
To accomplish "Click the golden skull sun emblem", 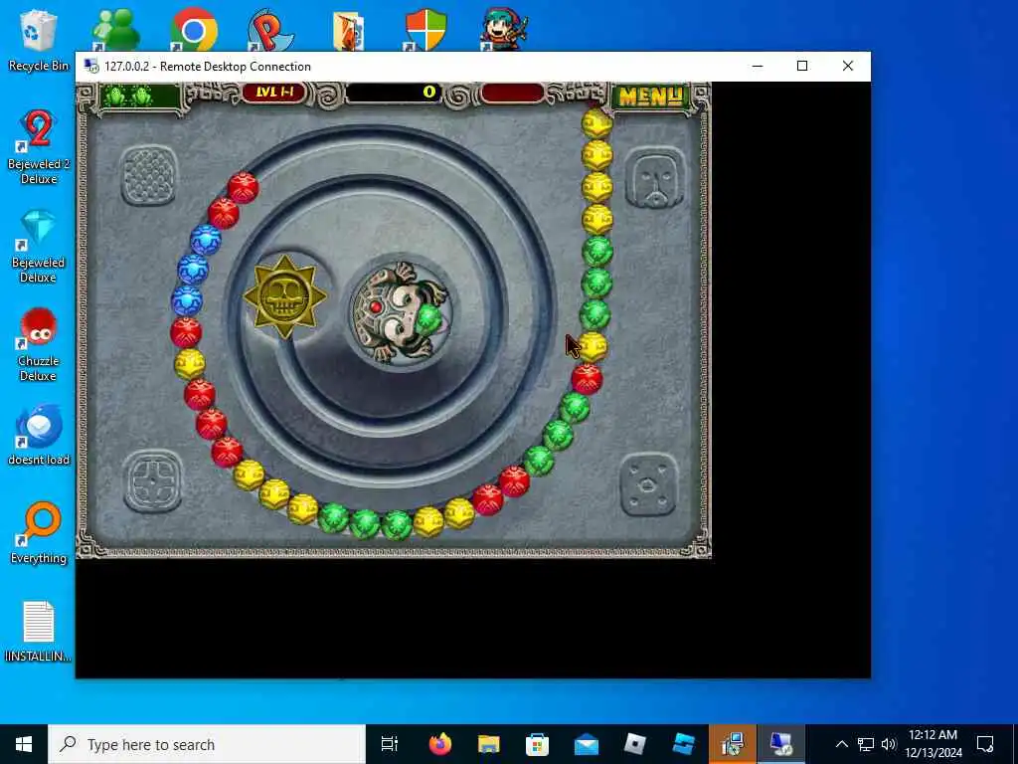I will coord(285,296).
